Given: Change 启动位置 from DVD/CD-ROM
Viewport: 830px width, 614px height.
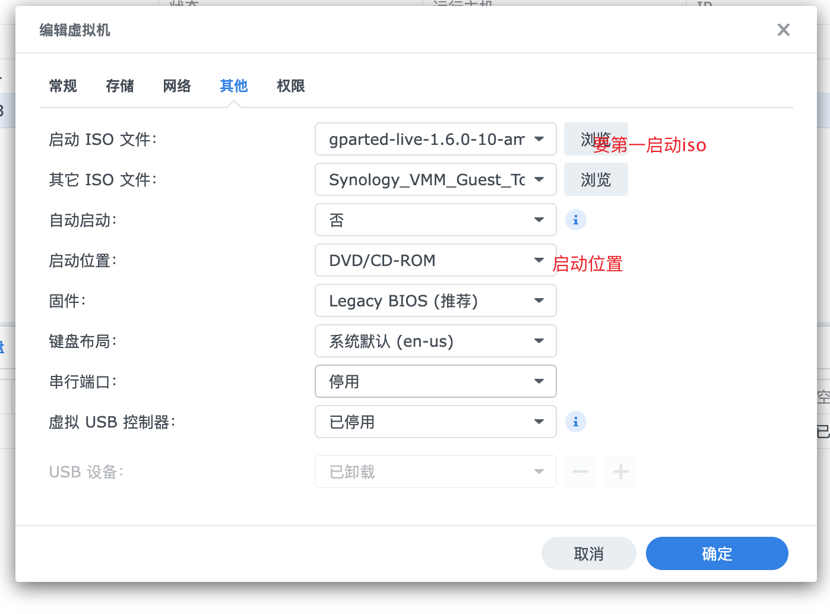Looking at the screenshot, I should pos(435,260).
